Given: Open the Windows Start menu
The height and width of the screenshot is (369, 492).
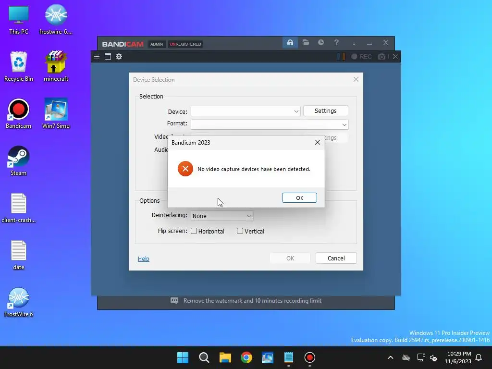Looking at the screenshot, I should (183, 357).
